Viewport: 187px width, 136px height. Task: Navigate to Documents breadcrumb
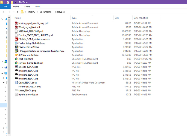tap(45, 12)
